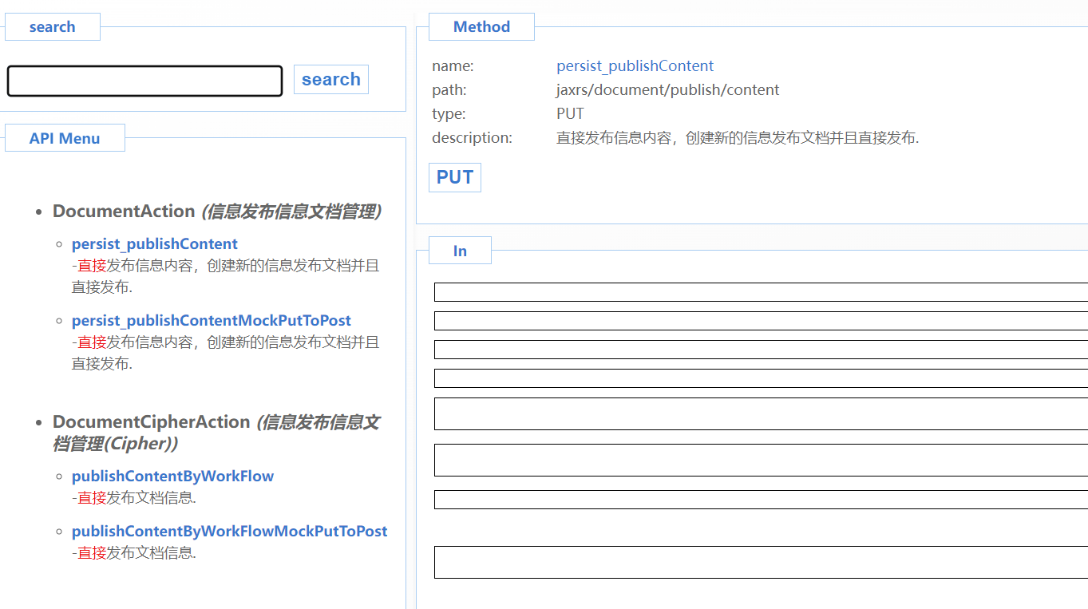
Task: Click the search text input box
Action: click(144, 81)
